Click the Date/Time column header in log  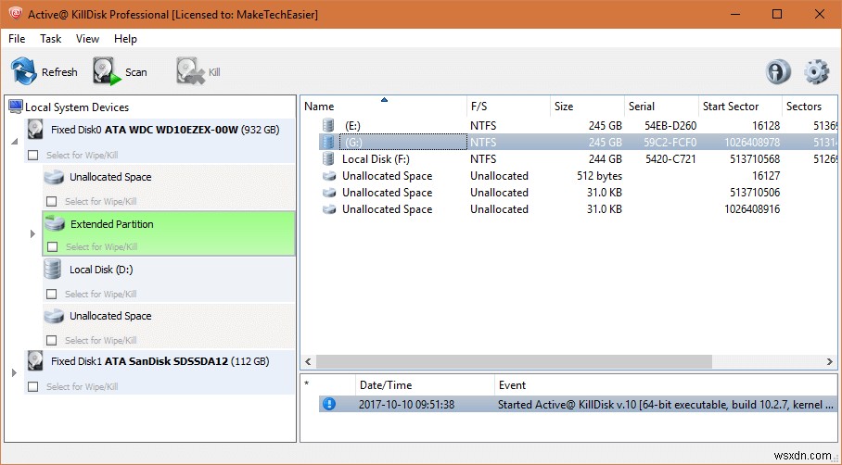click(x=424, y=385)
